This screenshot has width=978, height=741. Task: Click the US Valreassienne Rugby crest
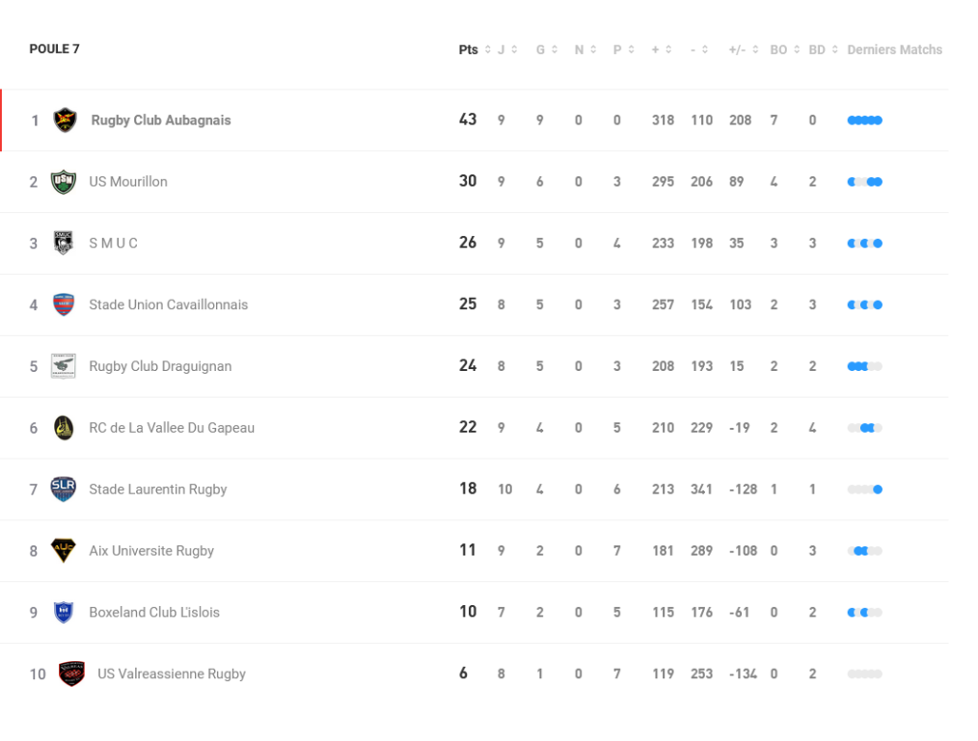click(x=71, y=674)
